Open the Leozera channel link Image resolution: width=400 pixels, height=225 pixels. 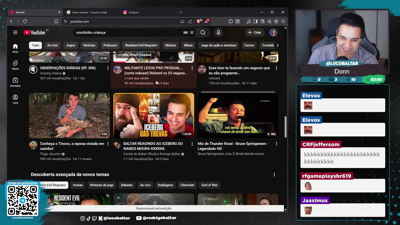coord(214,78)
